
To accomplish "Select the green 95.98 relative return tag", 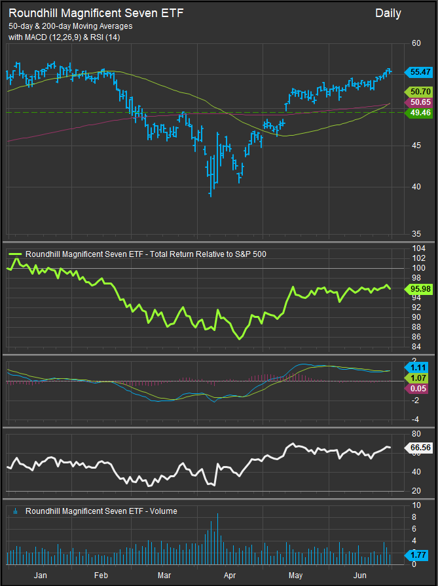I will (419, 288).
